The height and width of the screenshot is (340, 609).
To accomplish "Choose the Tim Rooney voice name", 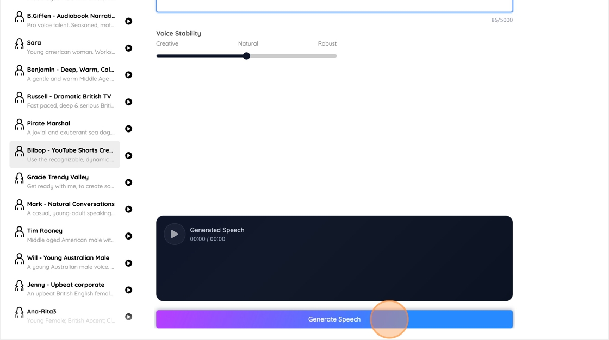I will tap(45, 231).
